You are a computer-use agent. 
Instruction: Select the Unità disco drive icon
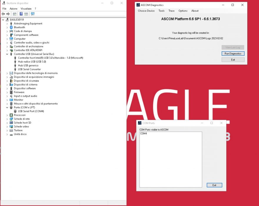click(11, 134)
